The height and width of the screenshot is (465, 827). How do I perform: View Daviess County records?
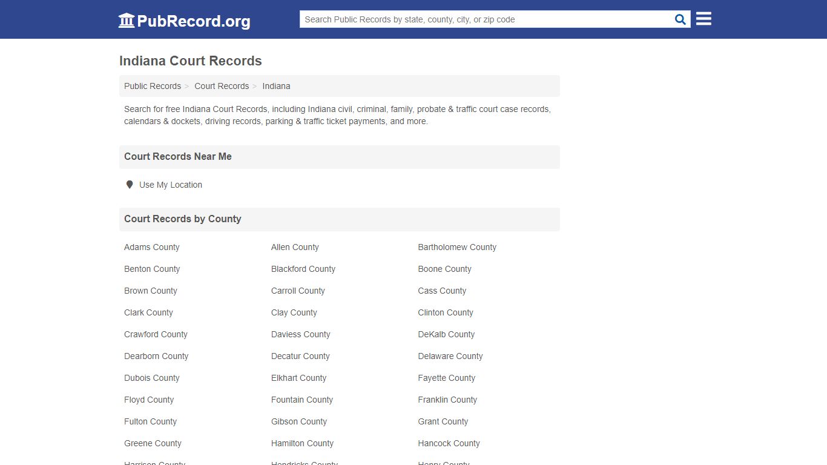tap(301, 334)
